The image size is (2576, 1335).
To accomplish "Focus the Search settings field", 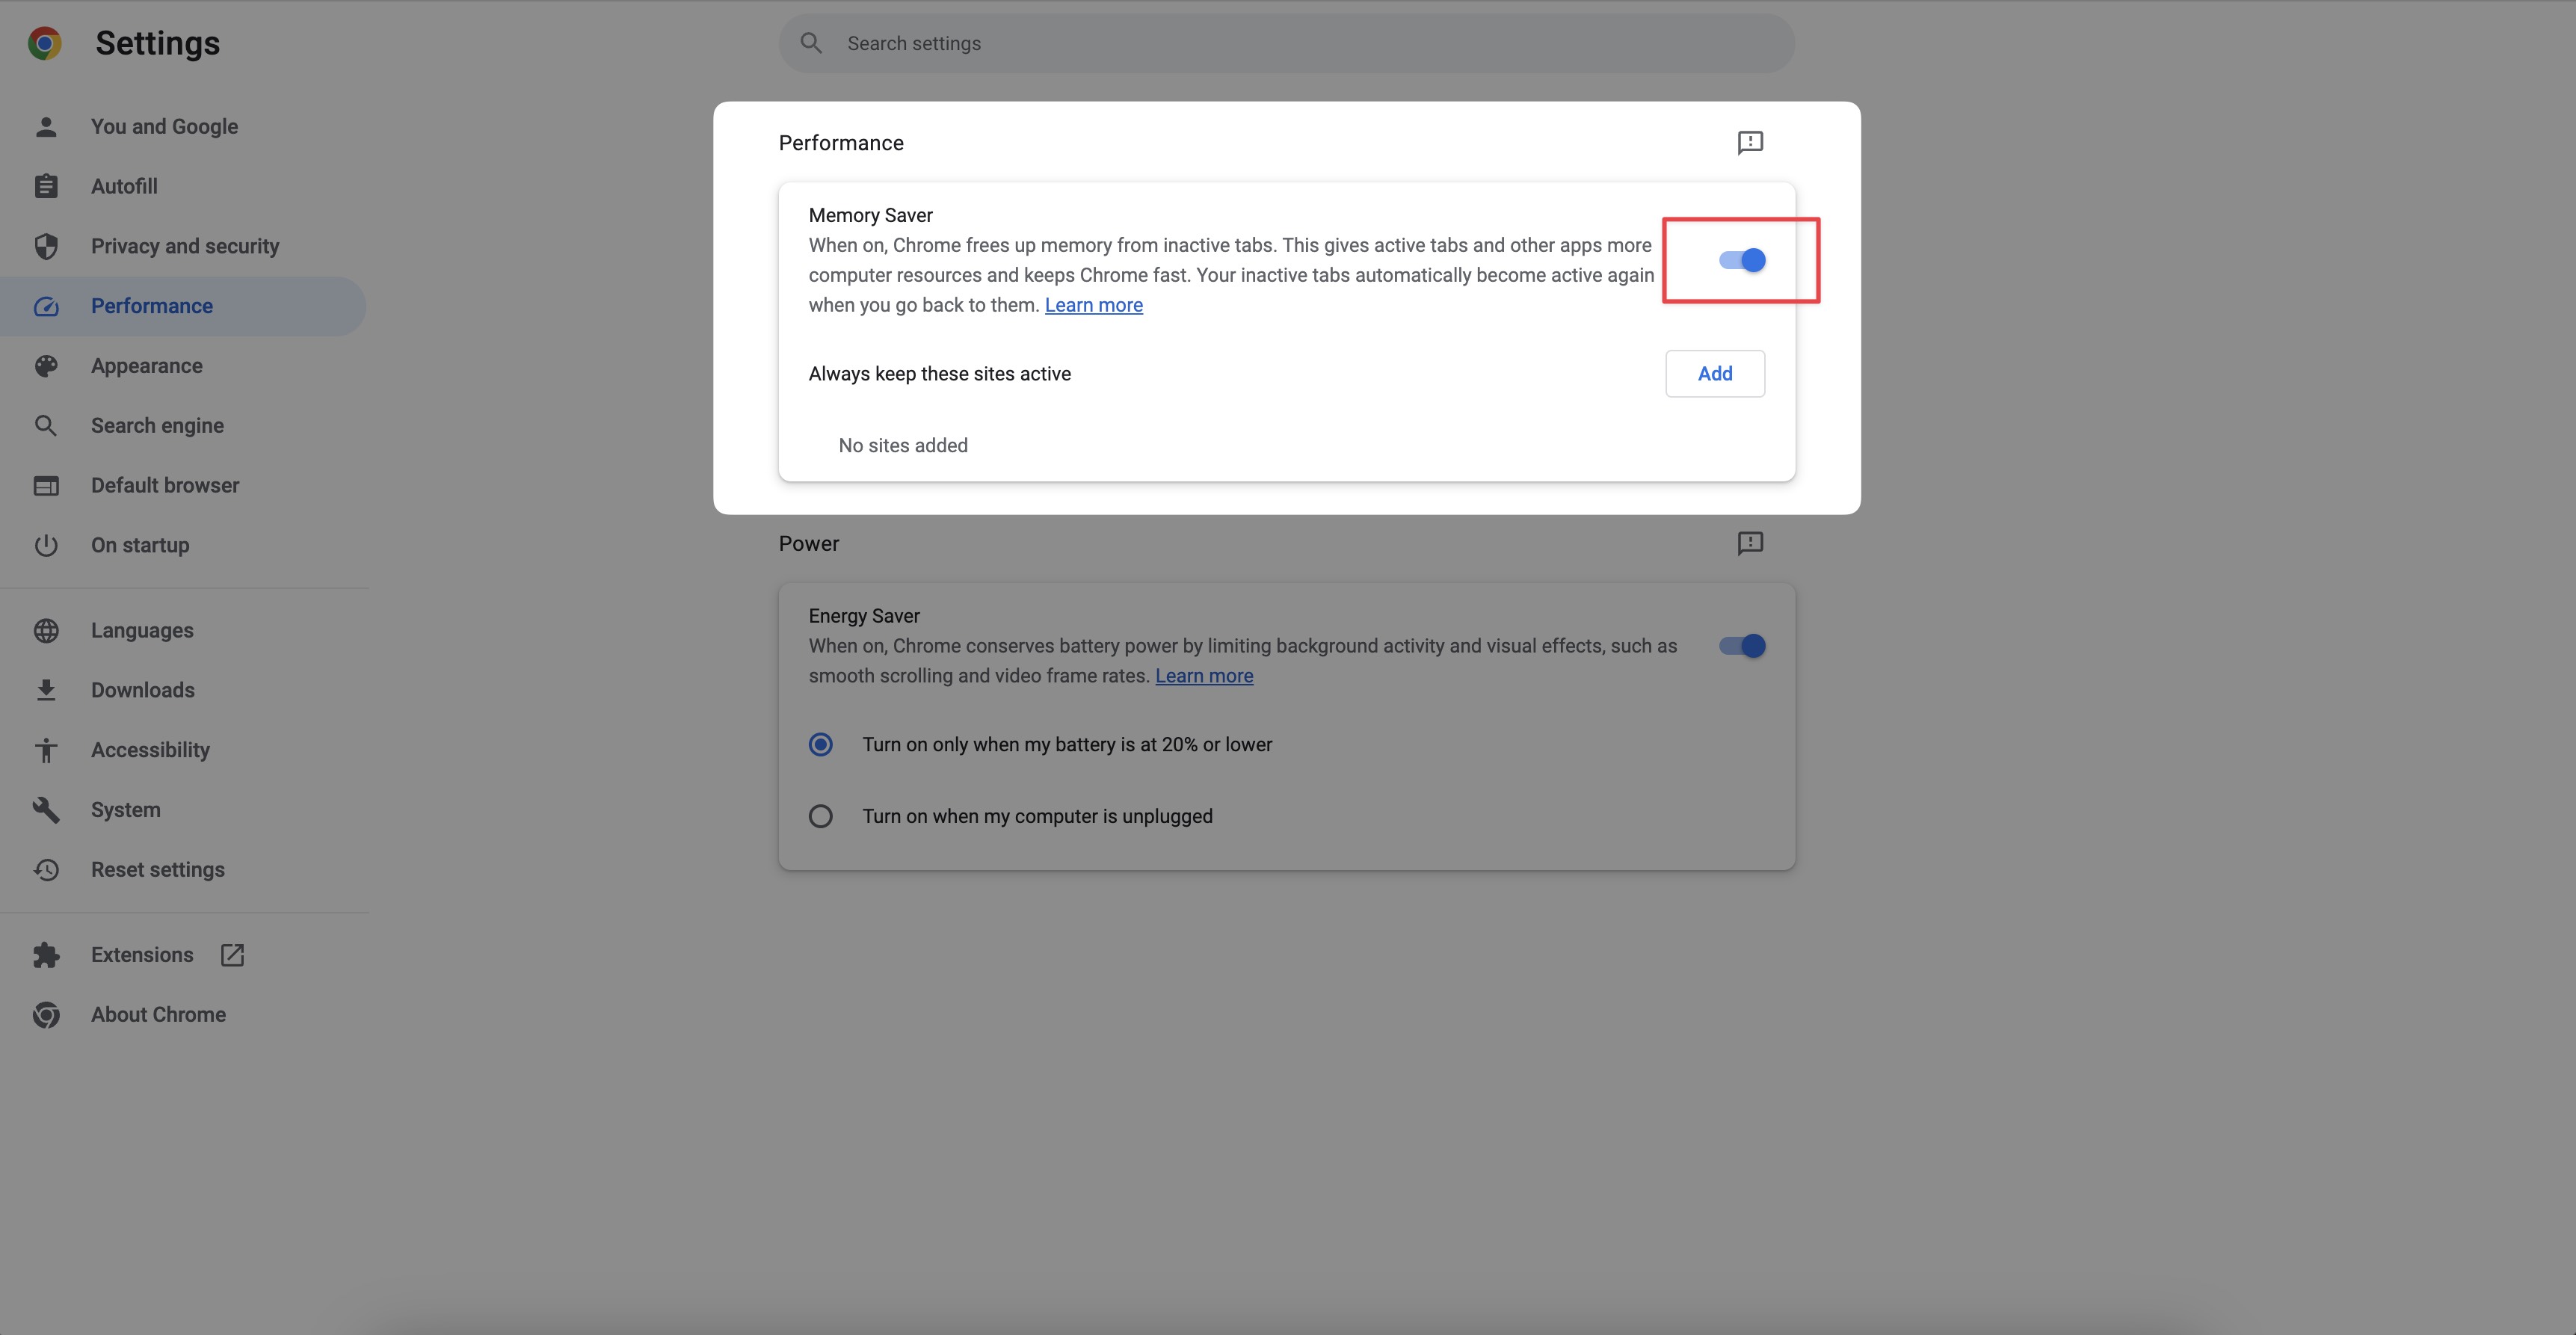I will 1286,43.
